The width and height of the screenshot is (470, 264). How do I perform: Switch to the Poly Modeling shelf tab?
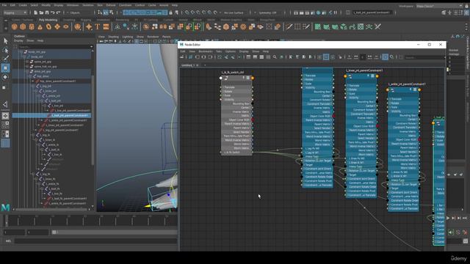(48, 20)
